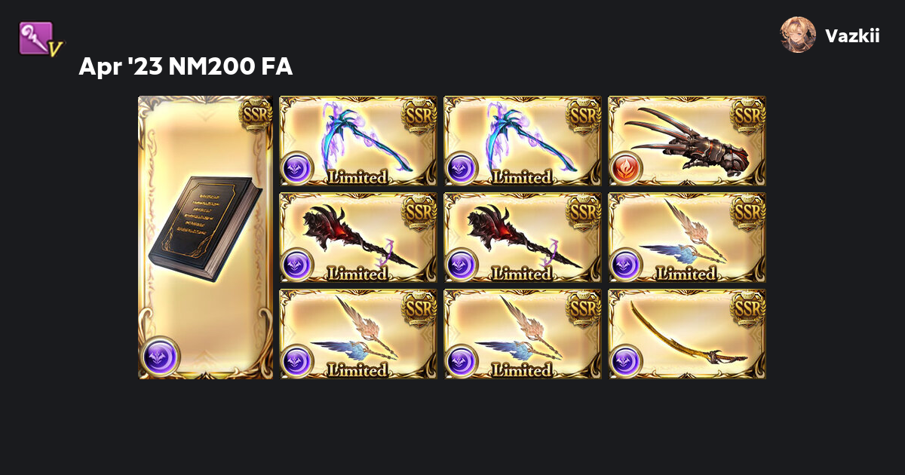This screenshot has height=475, width=905.
Task: Open the black book mainhand weapon
Action: click(205, 237)
